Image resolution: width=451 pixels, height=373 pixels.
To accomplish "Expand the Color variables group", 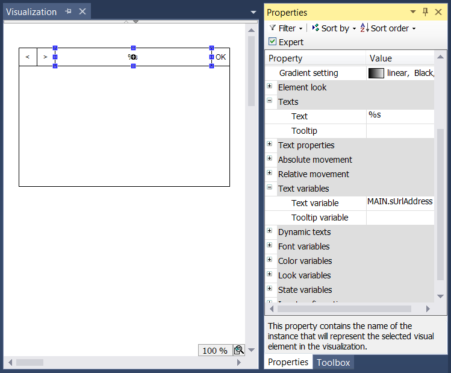I will click(270, 259).
